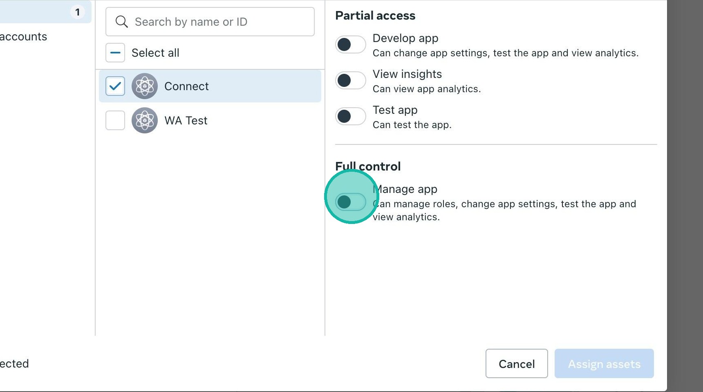Uncheck the Connect app checkbox
This screenshot has width=703, height=392.
[x=115, y=86]
